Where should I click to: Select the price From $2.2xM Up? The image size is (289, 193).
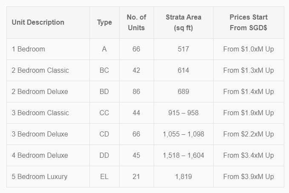point(249,134)
